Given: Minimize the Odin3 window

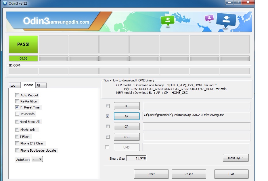Looking at the screenshot, I should pos(229,2).
